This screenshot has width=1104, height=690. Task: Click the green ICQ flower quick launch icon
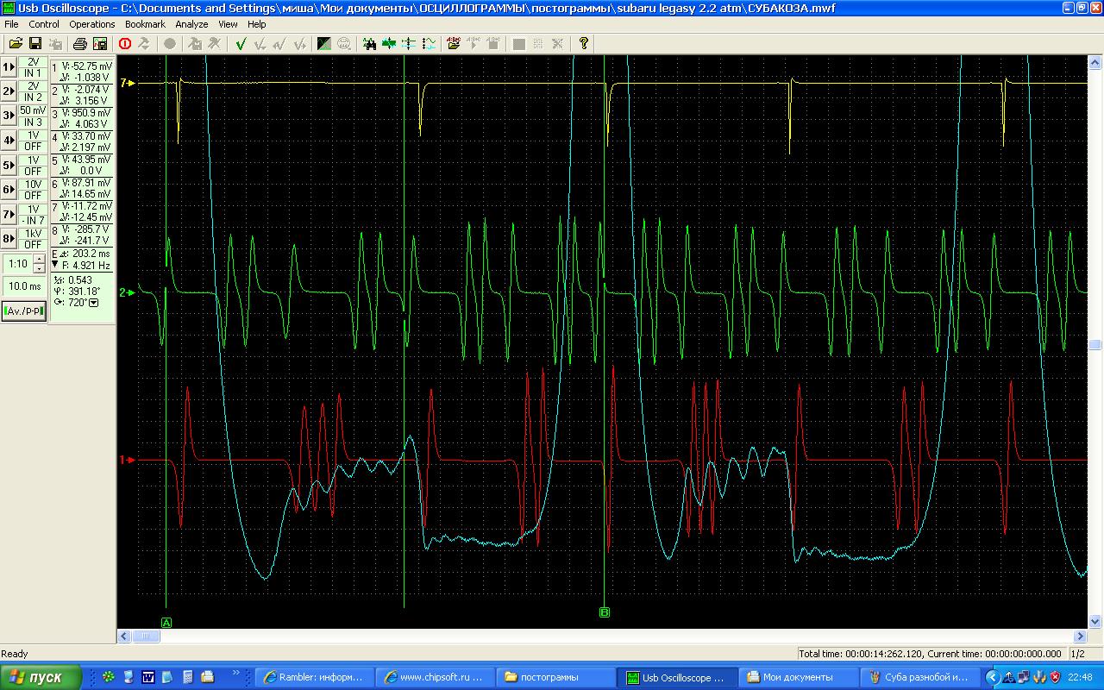[x=109, y=677]
